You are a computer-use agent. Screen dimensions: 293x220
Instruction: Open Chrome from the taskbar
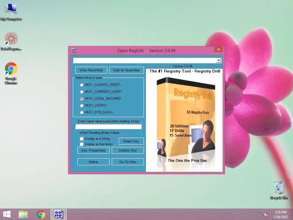coord(41,214)
